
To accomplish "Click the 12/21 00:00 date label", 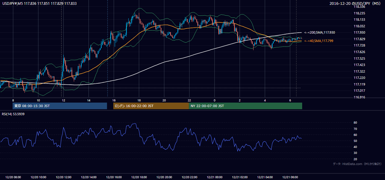I will [214, 177].
